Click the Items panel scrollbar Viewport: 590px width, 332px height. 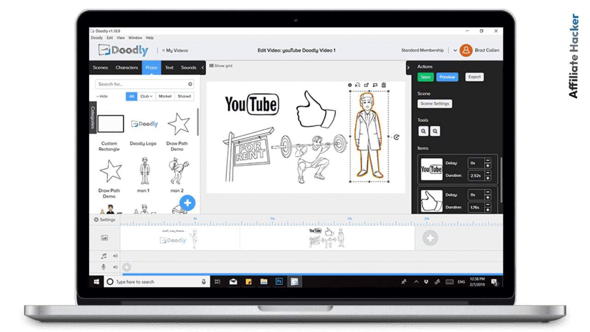pos(501,180)
